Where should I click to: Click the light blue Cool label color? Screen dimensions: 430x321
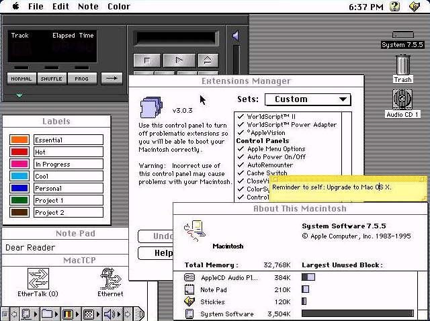click(x=19, y=176)
